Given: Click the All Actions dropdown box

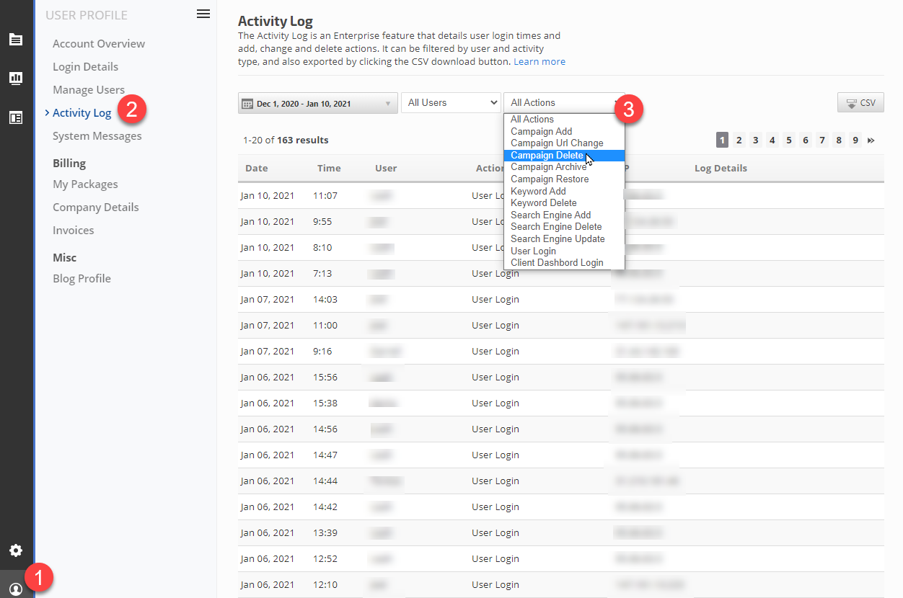Looking at the screenshot, I should [x=563, y=103].
